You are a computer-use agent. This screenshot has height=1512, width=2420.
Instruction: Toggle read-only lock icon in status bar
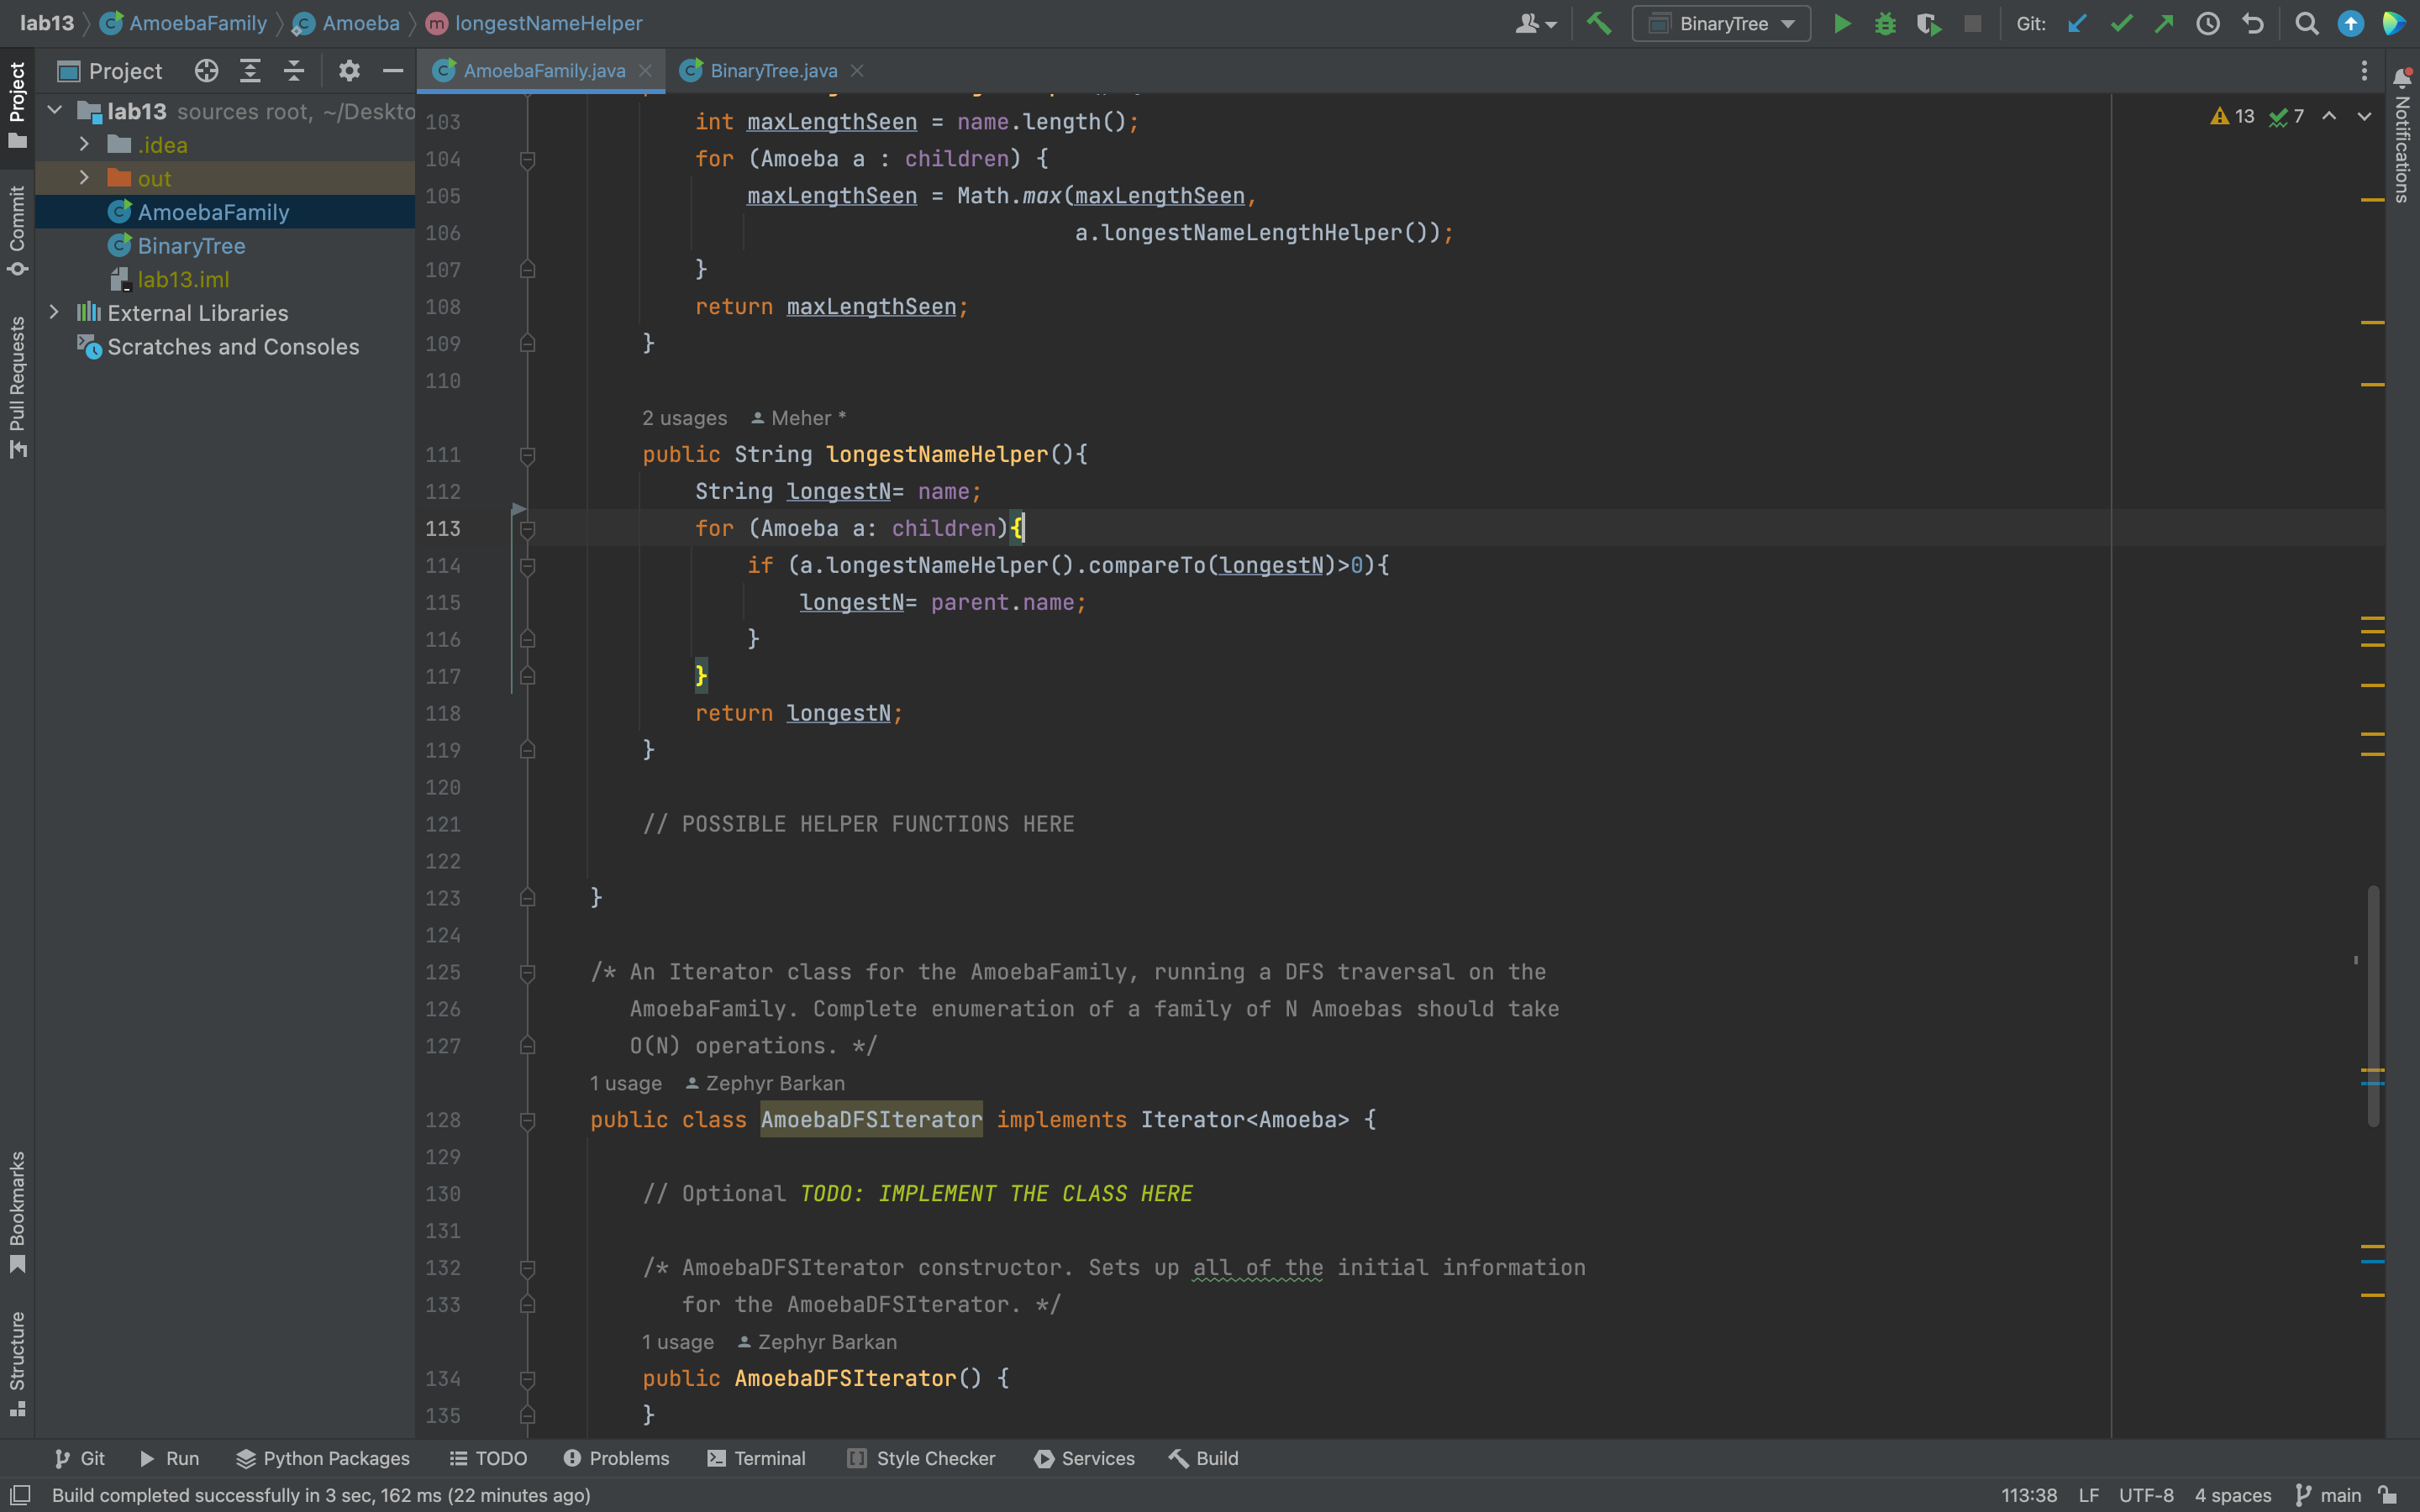click(2388, 1495)
